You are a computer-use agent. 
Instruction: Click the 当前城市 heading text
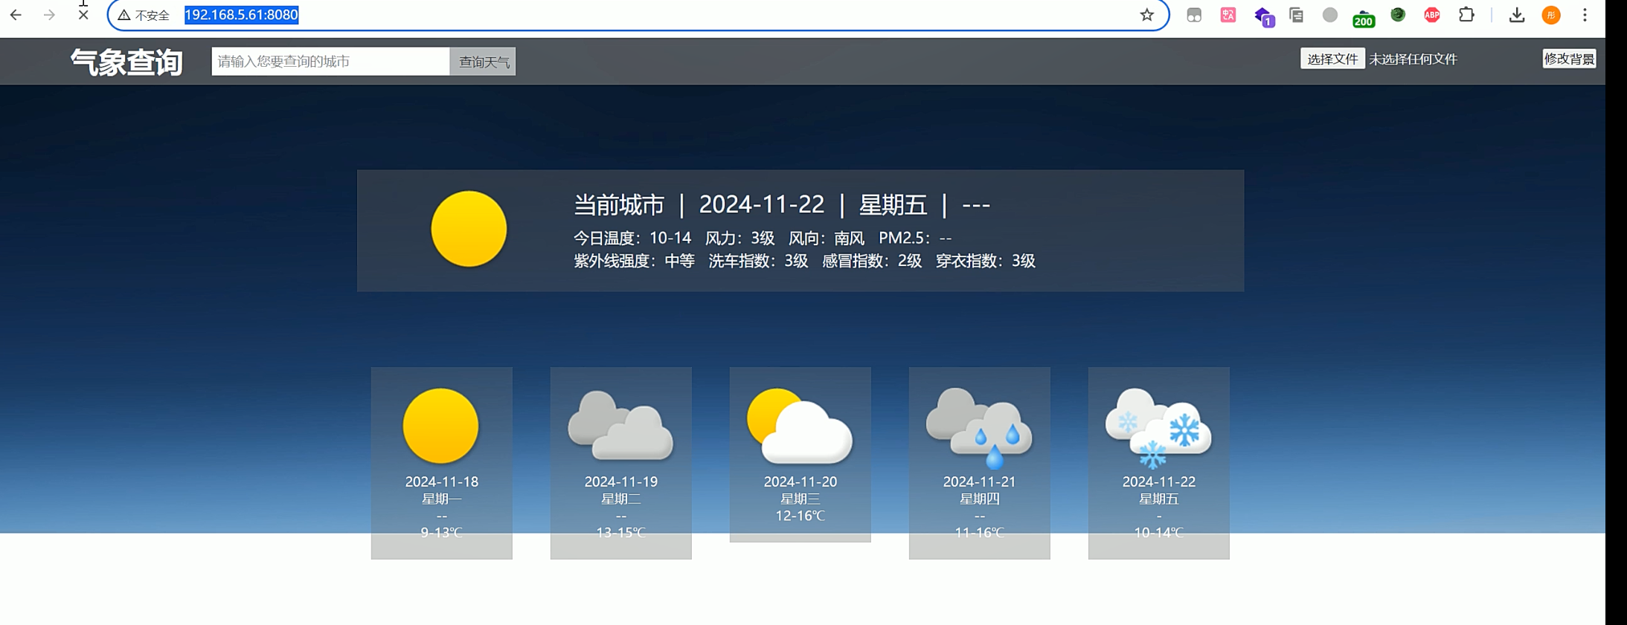click(619, 204)
